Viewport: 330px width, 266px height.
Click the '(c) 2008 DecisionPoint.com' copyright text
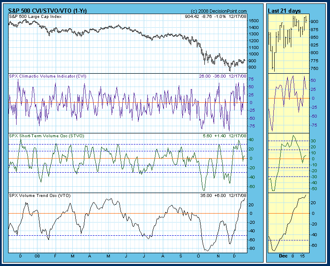[x=219, y=11]
